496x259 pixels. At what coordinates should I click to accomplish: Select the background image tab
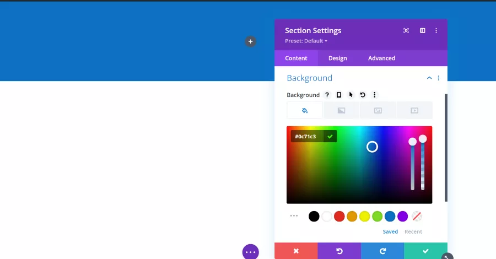378,110
